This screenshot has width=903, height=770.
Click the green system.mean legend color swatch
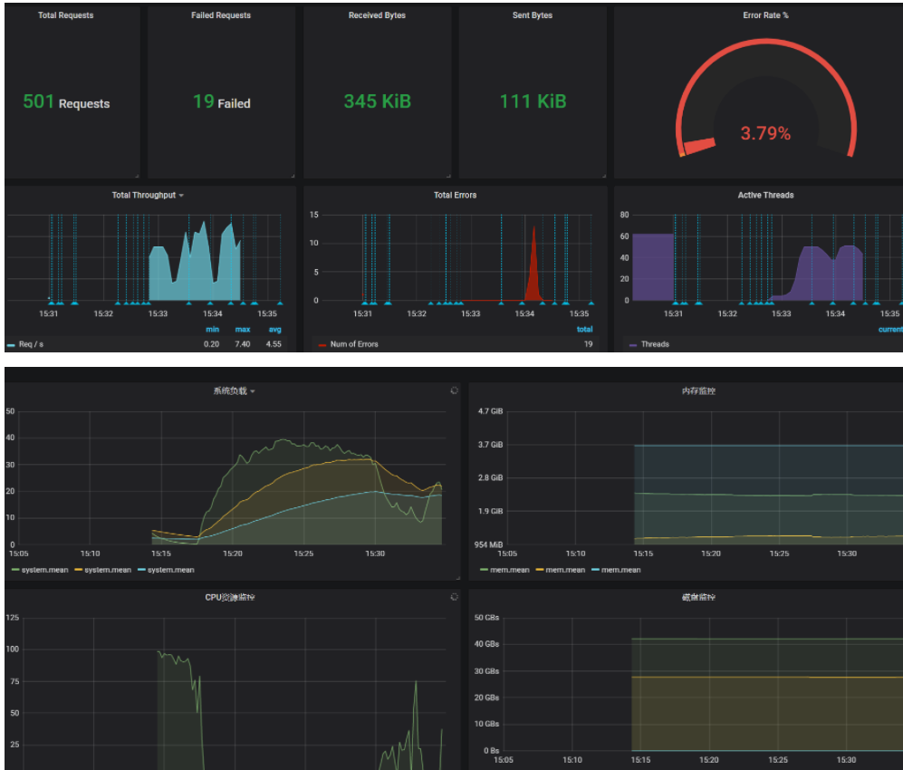(15, 570)
